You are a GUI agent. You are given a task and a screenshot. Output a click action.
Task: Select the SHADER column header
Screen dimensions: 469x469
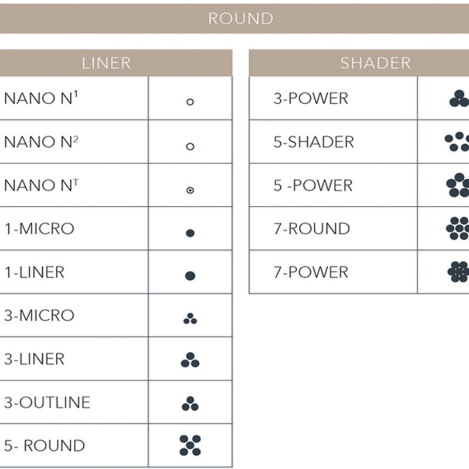375,63
